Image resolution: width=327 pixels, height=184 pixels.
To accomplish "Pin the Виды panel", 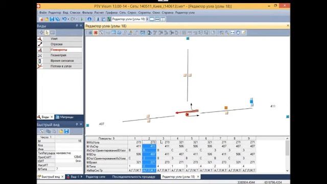I will (x=77, y=26).
